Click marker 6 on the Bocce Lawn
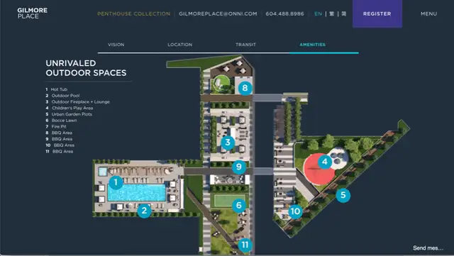The width and height of the screenshot is (454, 256). (239, 206)
